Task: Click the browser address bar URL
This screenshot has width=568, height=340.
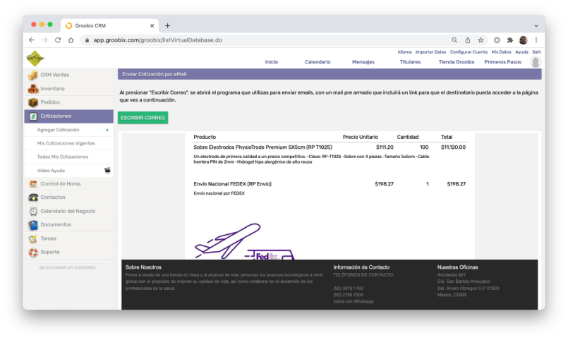Action: [157, 40]
